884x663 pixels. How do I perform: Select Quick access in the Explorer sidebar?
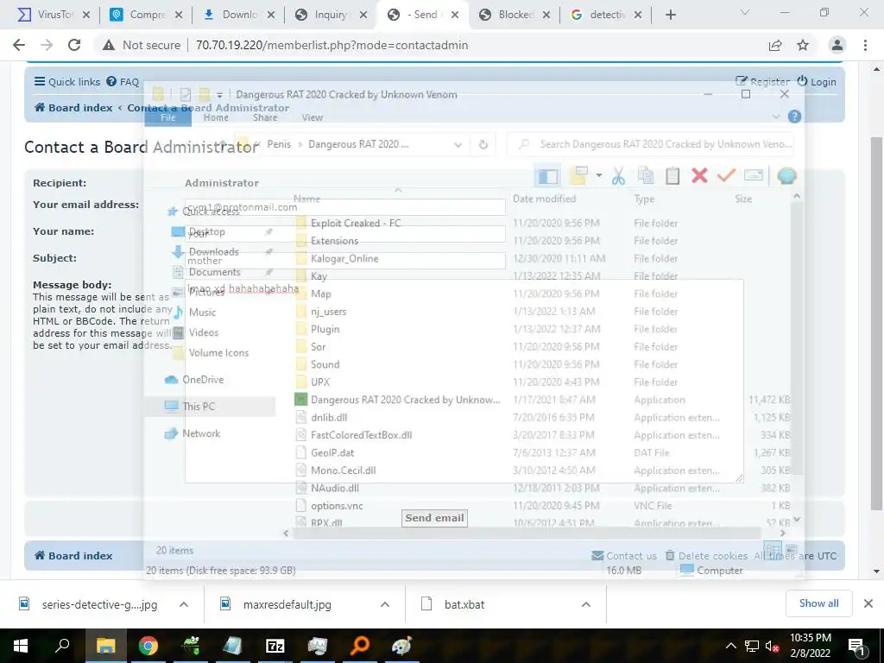(x=204, y=212)
